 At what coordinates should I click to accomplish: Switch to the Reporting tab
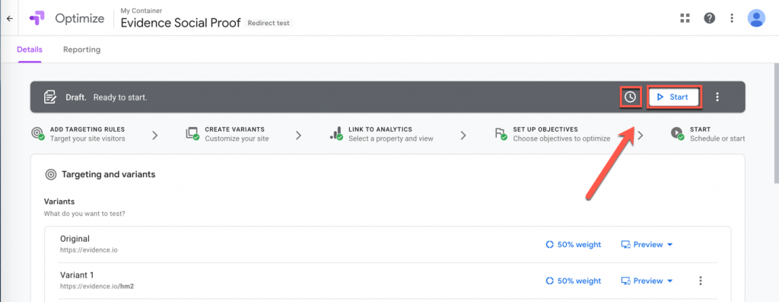tap(81, 49)
